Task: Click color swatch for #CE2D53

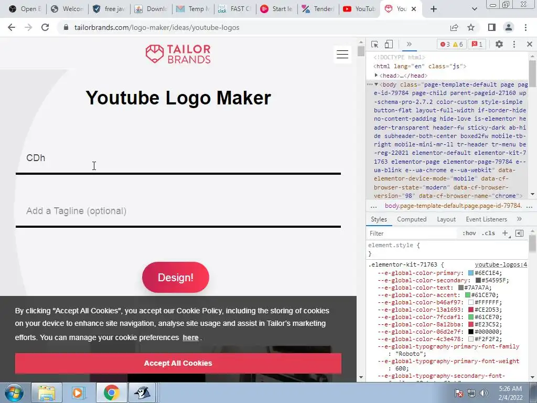Action: (471, 310)
